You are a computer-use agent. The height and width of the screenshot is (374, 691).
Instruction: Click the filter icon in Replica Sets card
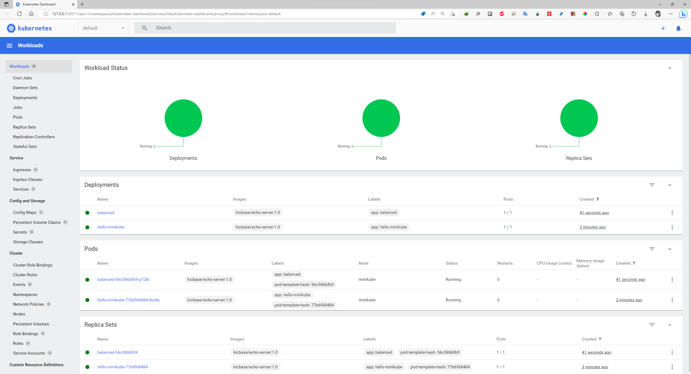click(x=652, y=325)
